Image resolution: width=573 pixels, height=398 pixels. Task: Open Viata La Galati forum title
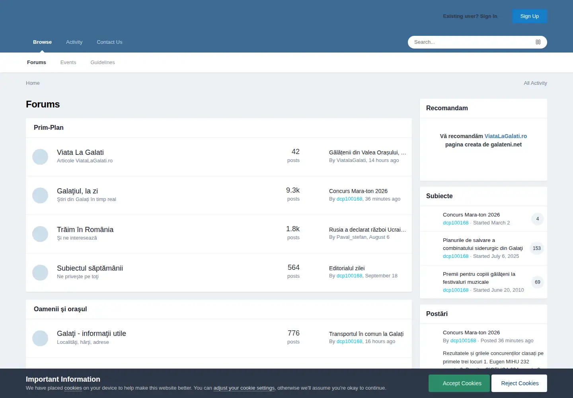(x=80, y=152)
